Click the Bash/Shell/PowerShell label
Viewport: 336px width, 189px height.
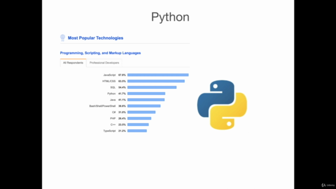click(102, 106)
